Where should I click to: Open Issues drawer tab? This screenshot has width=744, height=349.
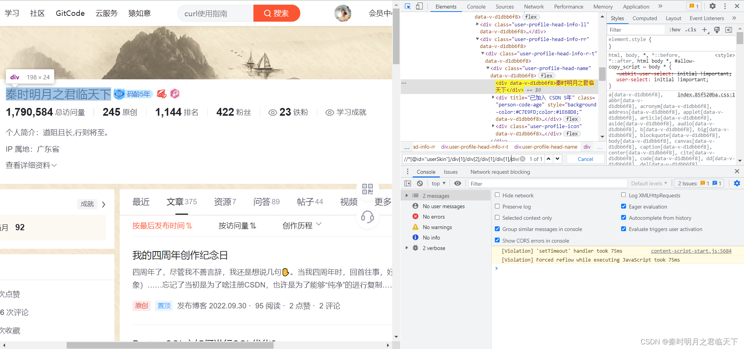451,172
